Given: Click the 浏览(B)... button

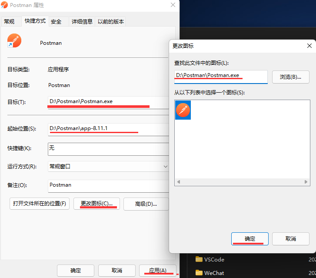Looking at the screenshot, I should pos(291,77).
